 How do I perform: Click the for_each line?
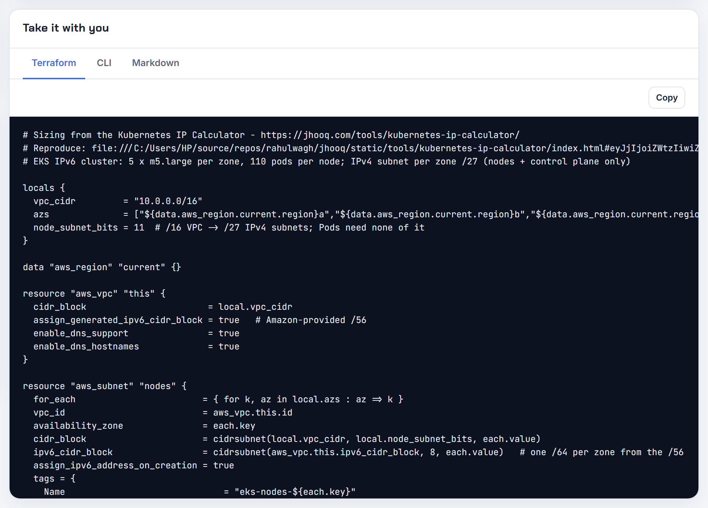218,399
